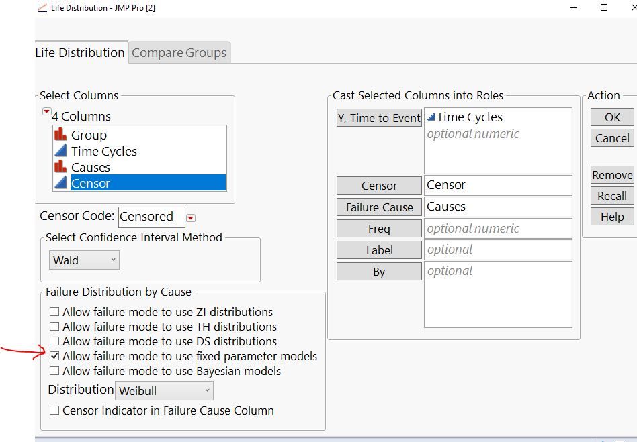Click the Group column nominal icon
The image size is (637, 442).
[x=60, y=135]
